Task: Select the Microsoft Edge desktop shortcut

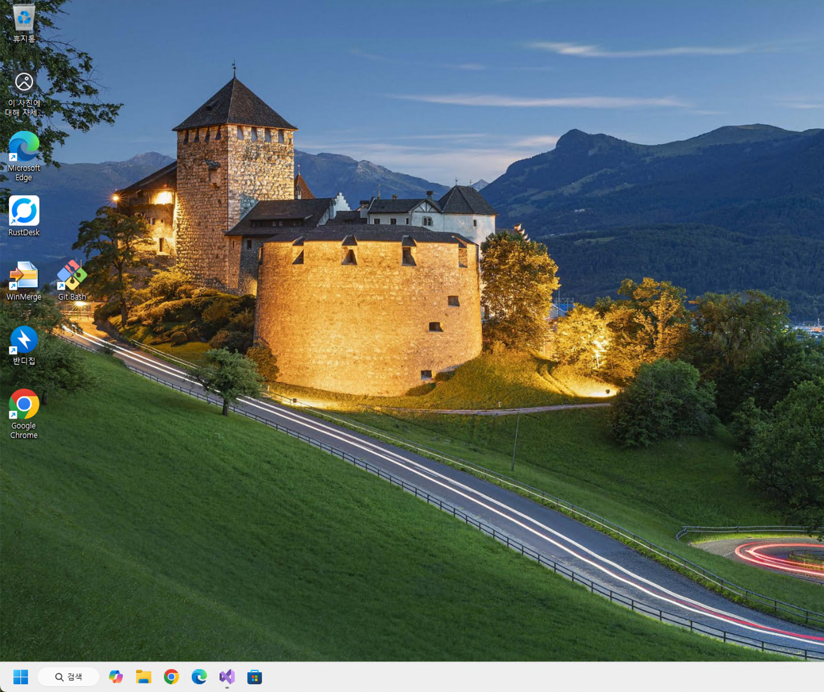Action: (24, 147)
